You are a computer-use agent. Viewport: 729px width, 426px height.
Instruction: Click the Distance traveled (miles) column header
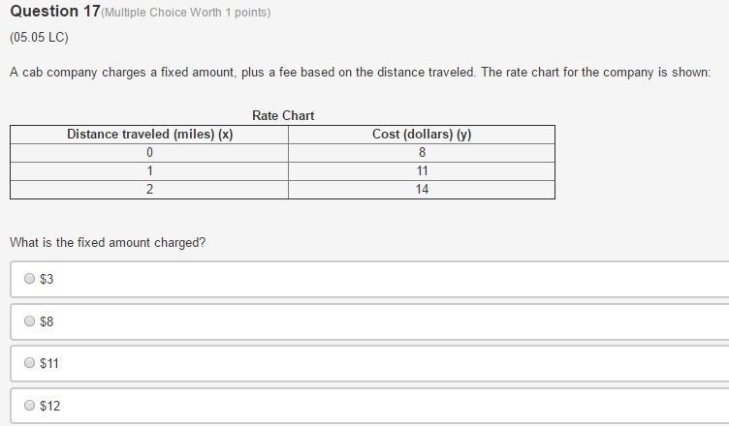pos(149,135)
